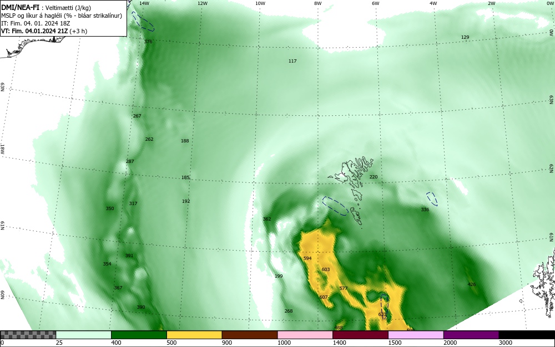Click the '60N' latitude label
The width and height of the screenshot is (555, 347).
coord(3,295)
